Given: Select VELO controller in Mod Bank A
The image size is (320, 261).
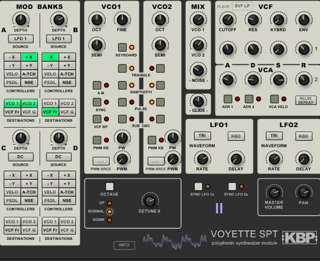Looking at the screenshot, I should coord(12,74).
